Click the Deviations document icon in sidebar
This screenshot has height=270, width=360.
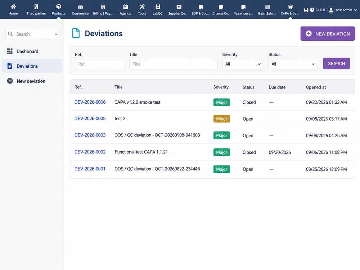tap(10, 66)
